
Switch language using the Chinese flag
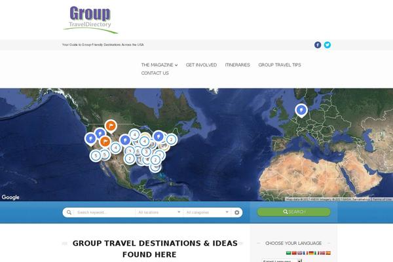tap(294, 253)
